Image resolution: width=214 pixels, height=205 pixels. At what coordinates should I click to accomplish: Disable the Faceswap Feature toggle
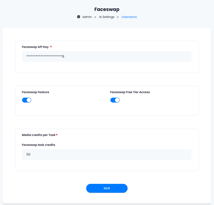[x=27, y=100]
